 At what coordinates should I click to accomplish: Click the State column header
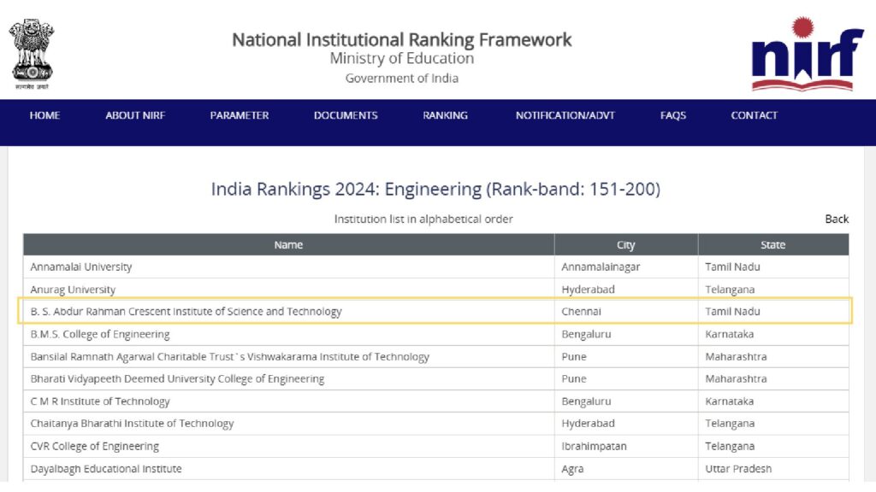pos(772,245)
